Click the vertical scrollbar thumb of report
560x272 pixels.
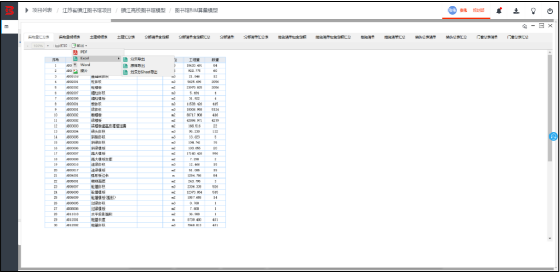549,107
